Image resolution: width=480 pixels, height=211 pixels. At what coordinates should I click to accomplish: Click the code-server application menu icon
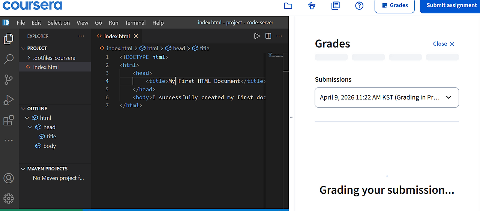tap(6, 22)
